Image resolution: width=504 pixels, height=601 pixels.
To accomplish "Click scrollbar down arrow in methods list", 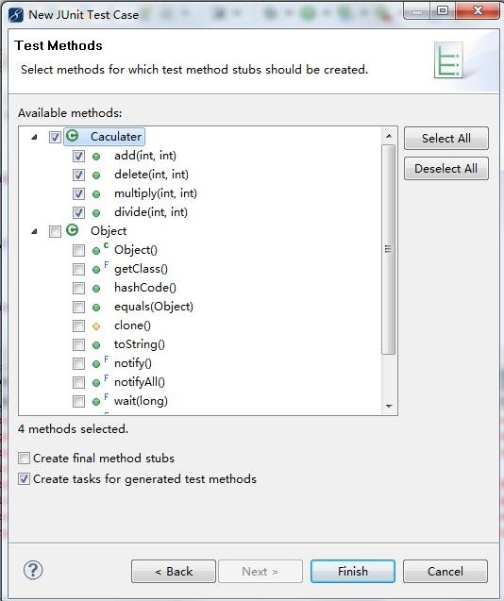I will pos(389,406).
